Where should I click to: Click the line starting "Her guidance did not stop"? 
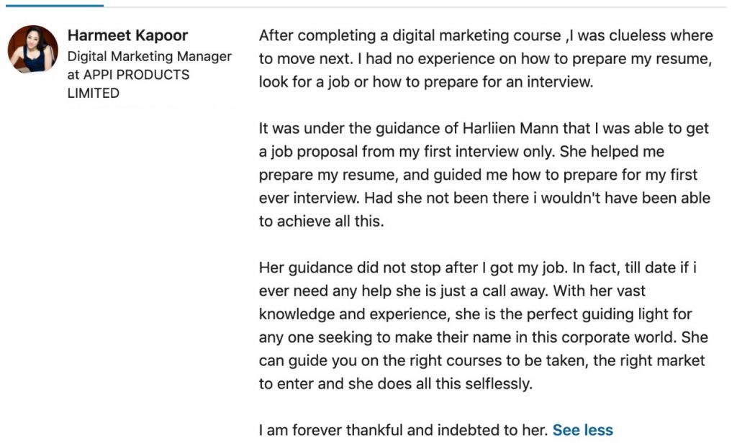point(478,268)
